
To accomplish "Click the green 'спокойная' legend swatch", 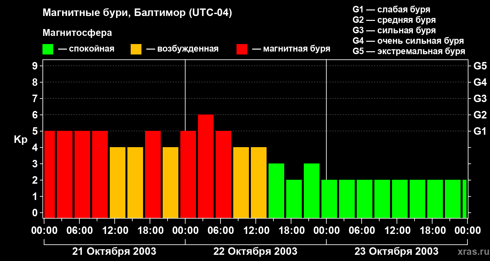I will click(48, 49).
